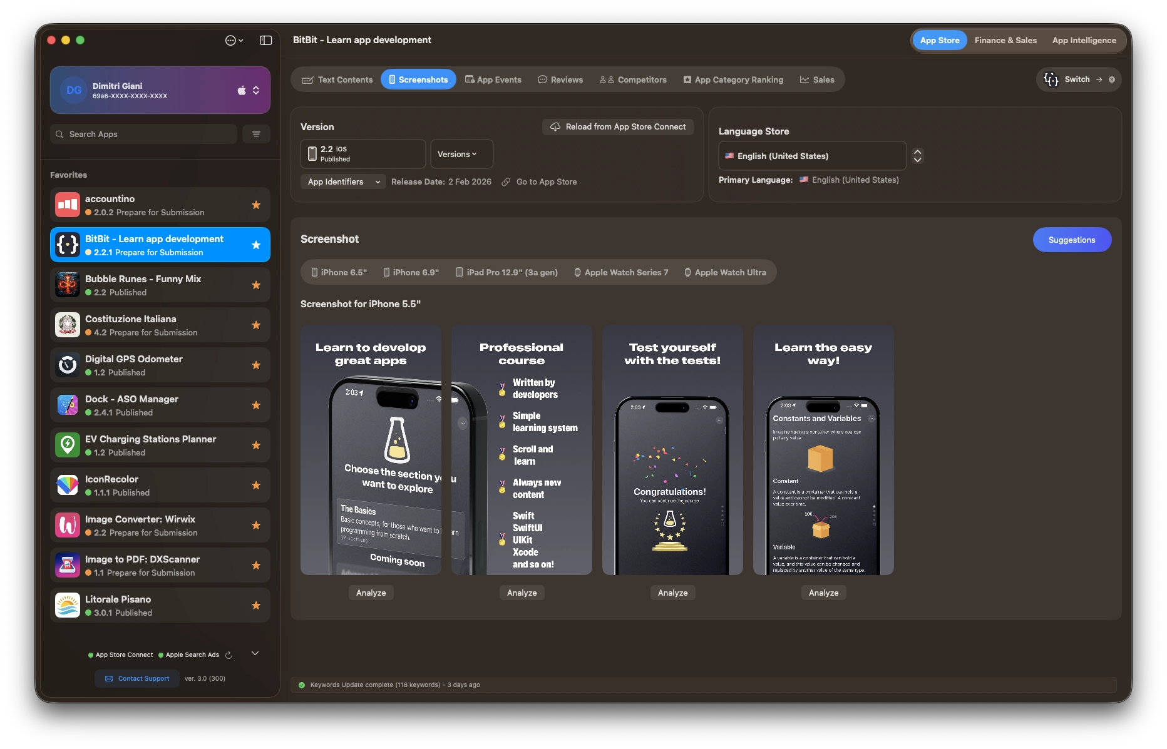Refresh App Store Connect status in sidebar
Viewport: 1167px width, 749px height.
click(229, 655)
